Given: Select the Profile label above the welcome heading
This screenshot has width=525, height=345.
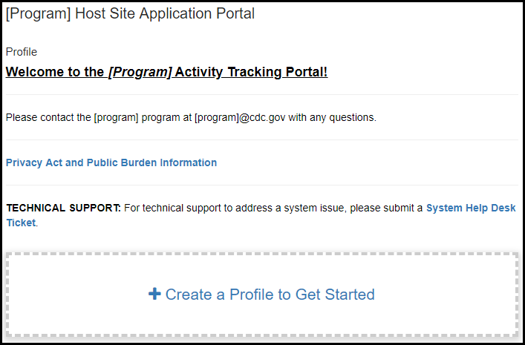Looking at the screenshot, I should [22, 52].
